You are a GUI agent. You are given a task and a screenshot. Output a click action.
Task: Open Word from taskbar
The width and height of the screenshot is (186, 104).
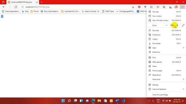coord(117,101)
